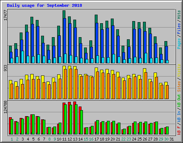Click the red kB bar for day 13
Screen dimensions: 183x143
[x=74, y=118]
